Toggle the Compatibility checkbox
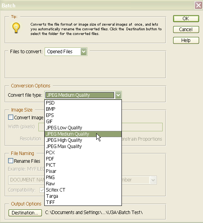Image resolution: width=203 pixels, height=223 pixels. click(x=42, y=190)
